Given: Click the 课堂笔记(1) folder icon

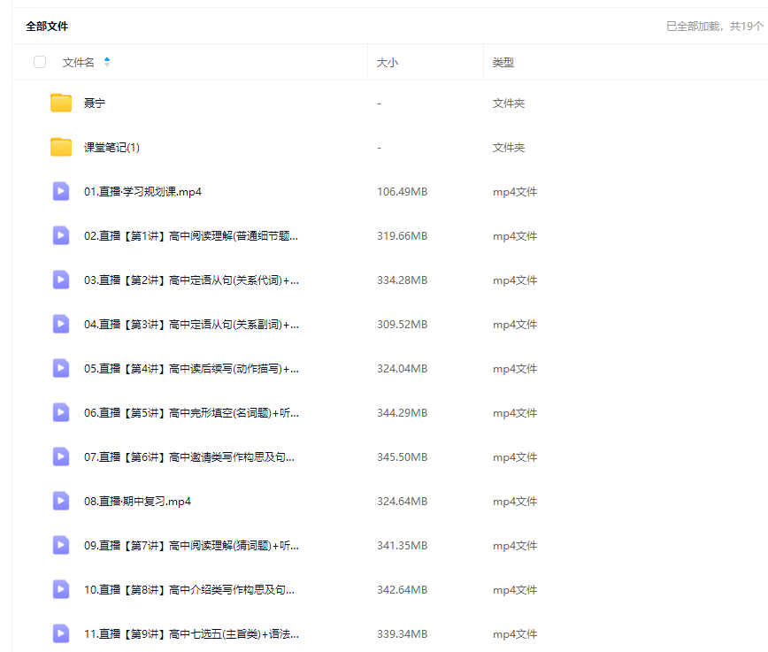Looking at the screenshot, I should click(x=61, y=148).
